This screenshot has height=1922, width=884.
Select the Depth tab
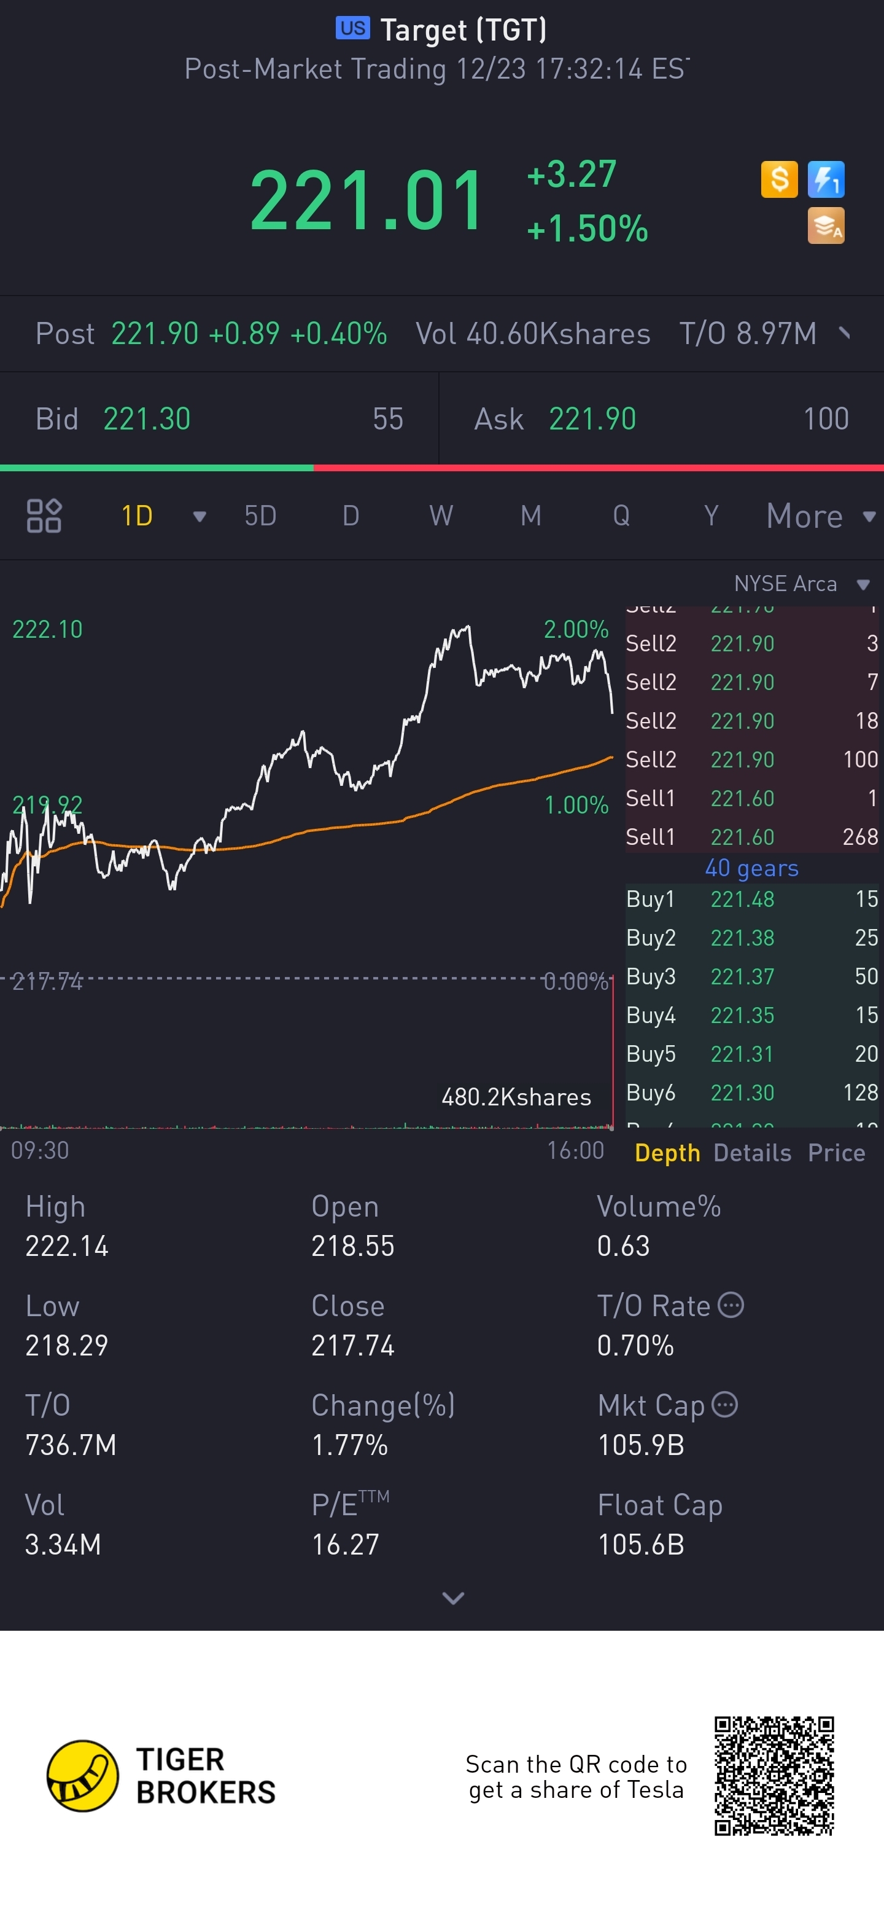coord(667,1153)
